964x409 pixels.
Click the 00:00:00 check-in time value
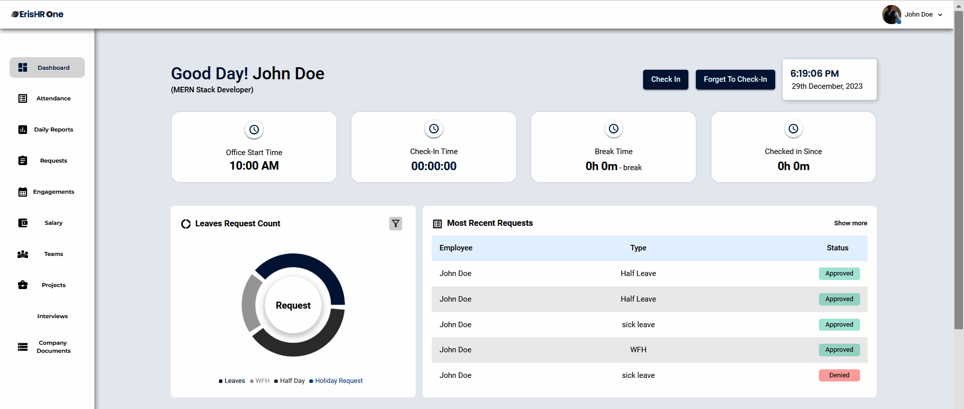tap(434, 166)
